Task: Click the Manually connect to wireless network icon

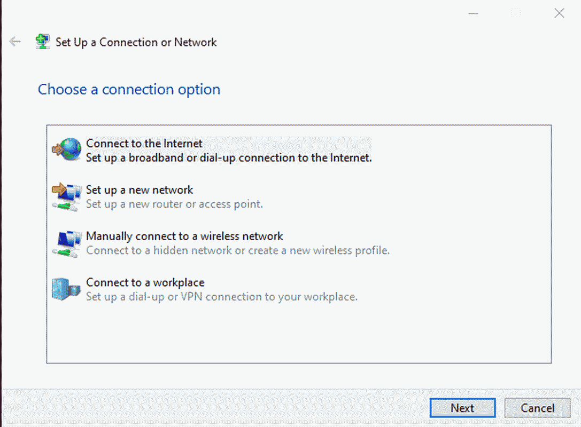Action: (x=67, y=243)
